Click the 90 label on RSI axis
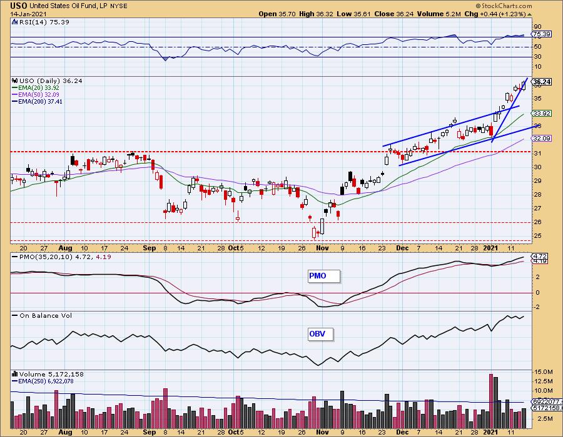This screenshot has width=563, height=437. (x=537, y=27)
